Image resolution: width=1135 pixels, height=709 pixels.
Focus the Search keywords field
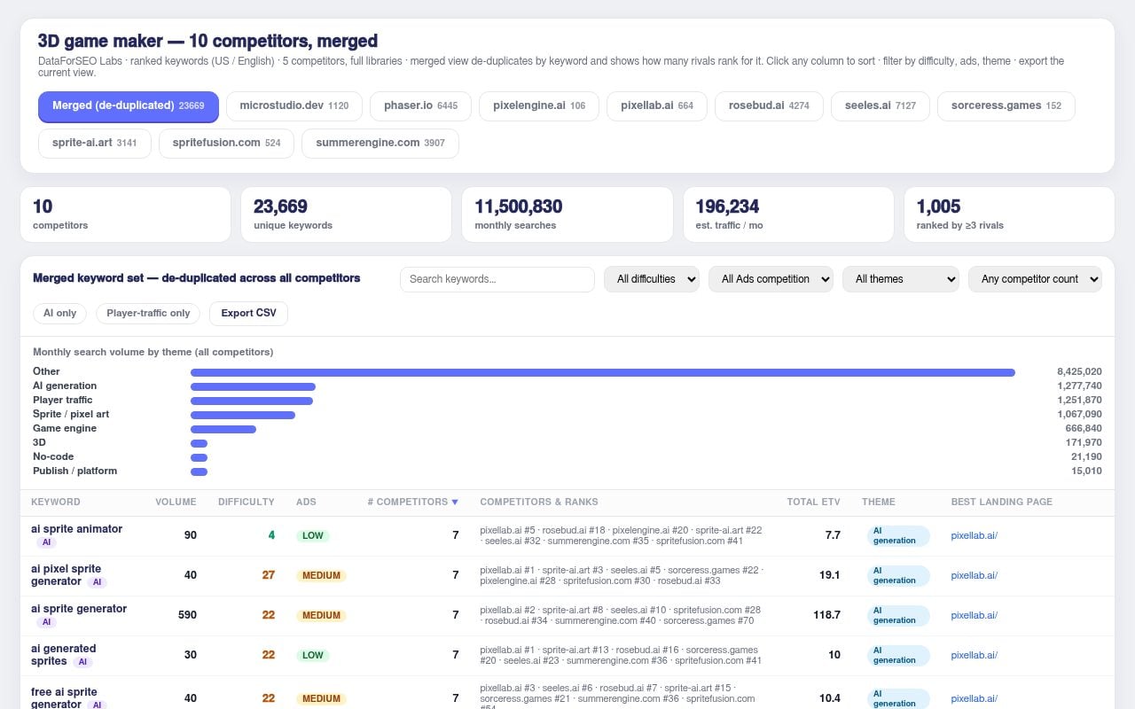[497, 279]
